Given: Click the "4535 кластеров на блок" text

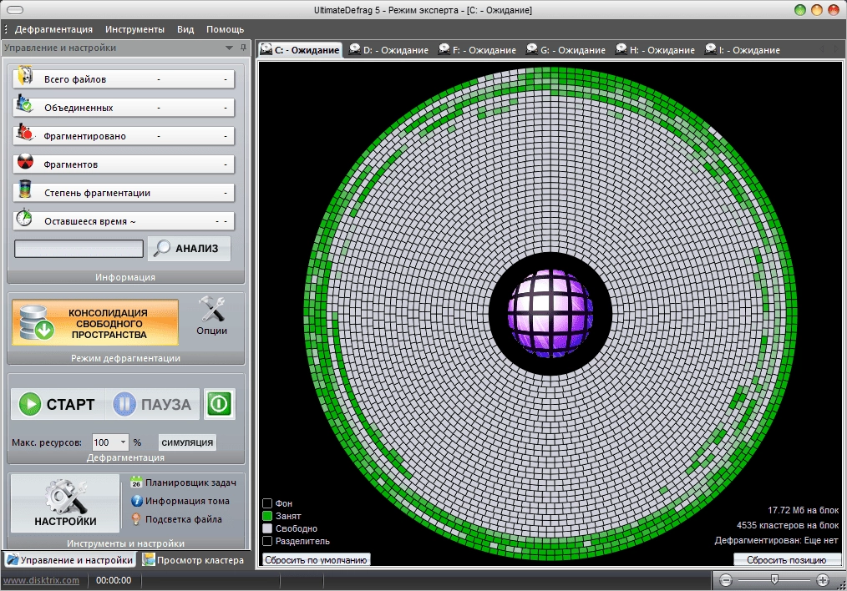Looking at the screenshot, I should coord(788,525).
